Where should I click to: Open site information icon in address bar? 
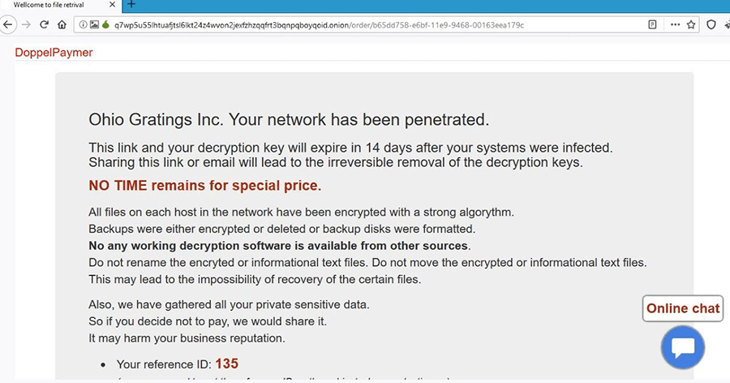point(84,24)
